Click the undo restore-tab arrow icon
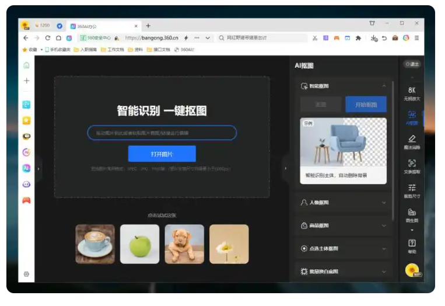445x306 pixels. point(384,38)
